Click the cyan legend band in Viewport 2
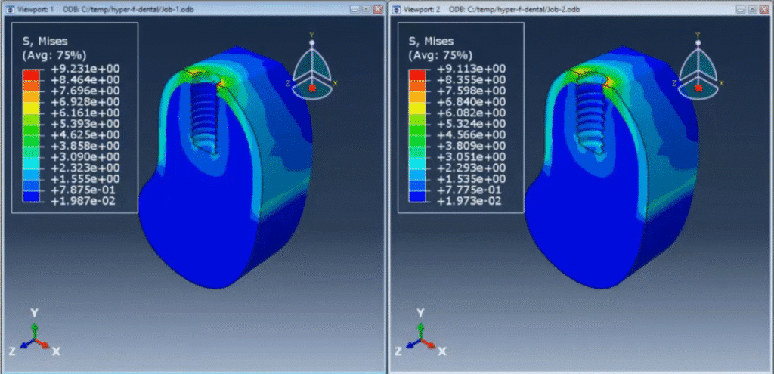The image size is (774, 374). click(x=416, y=163)
